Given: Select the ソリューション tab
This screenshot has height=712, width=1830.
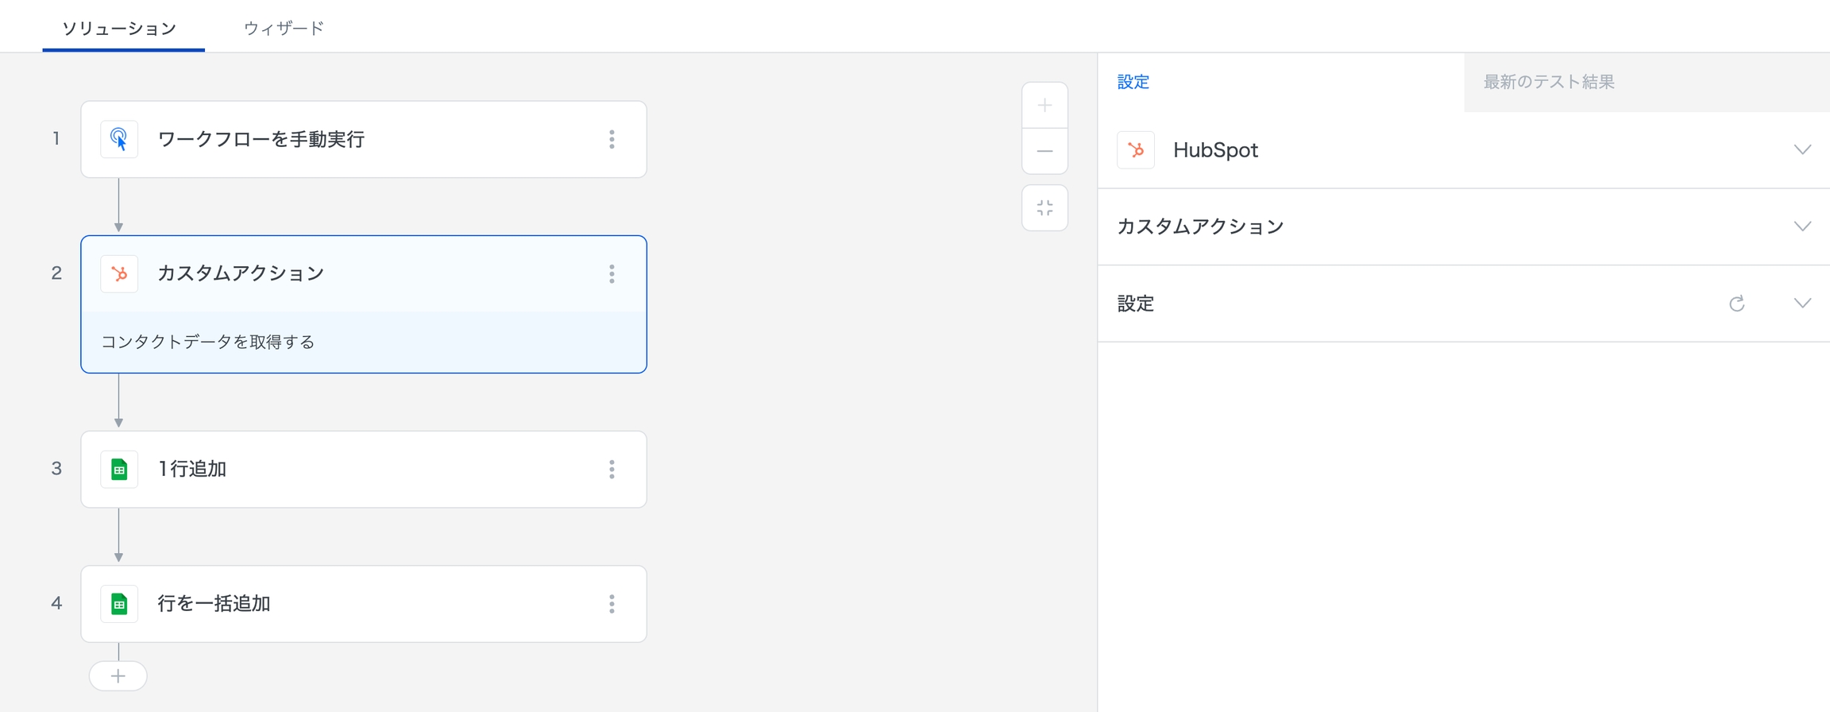Looking at the screenshot, I should (119, 29).
